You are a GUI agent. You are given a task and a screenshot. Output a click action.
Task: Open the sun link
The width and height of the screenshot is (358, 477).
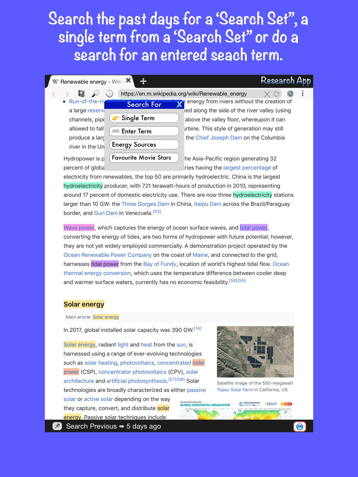181,345
